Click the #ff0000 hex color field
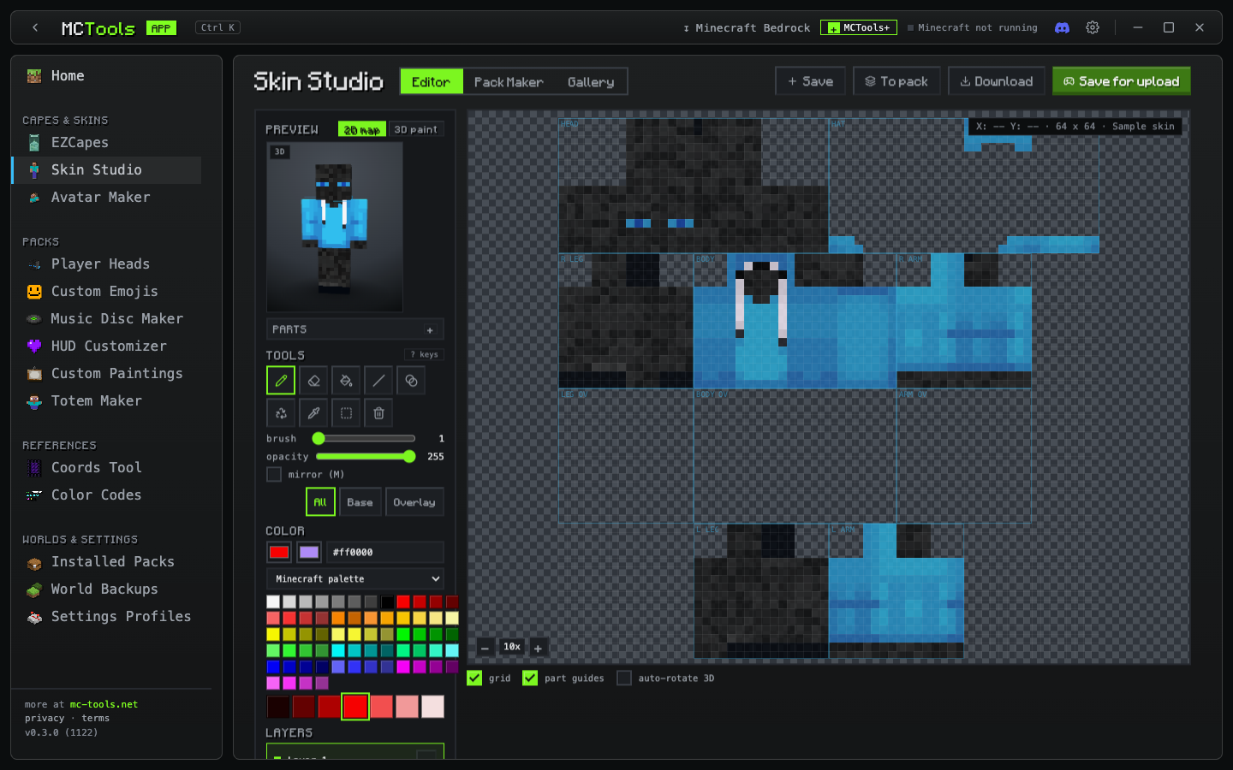Screen dimensions: 1233x770 tap(385, 552)
